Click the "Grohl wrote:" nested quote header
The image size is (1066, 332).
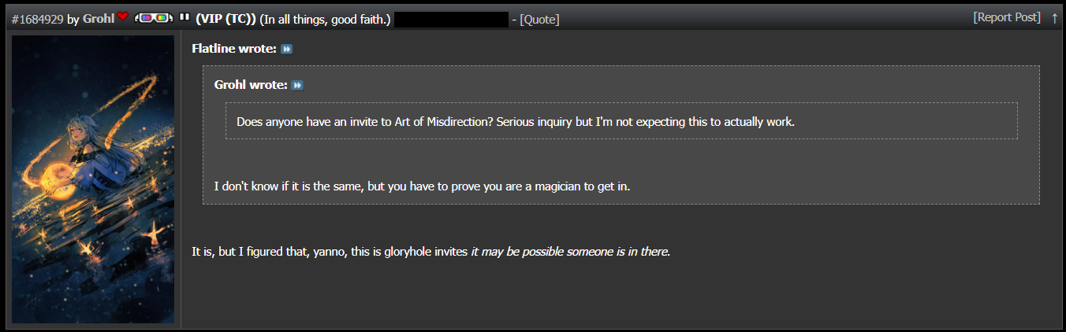point(251,85)
